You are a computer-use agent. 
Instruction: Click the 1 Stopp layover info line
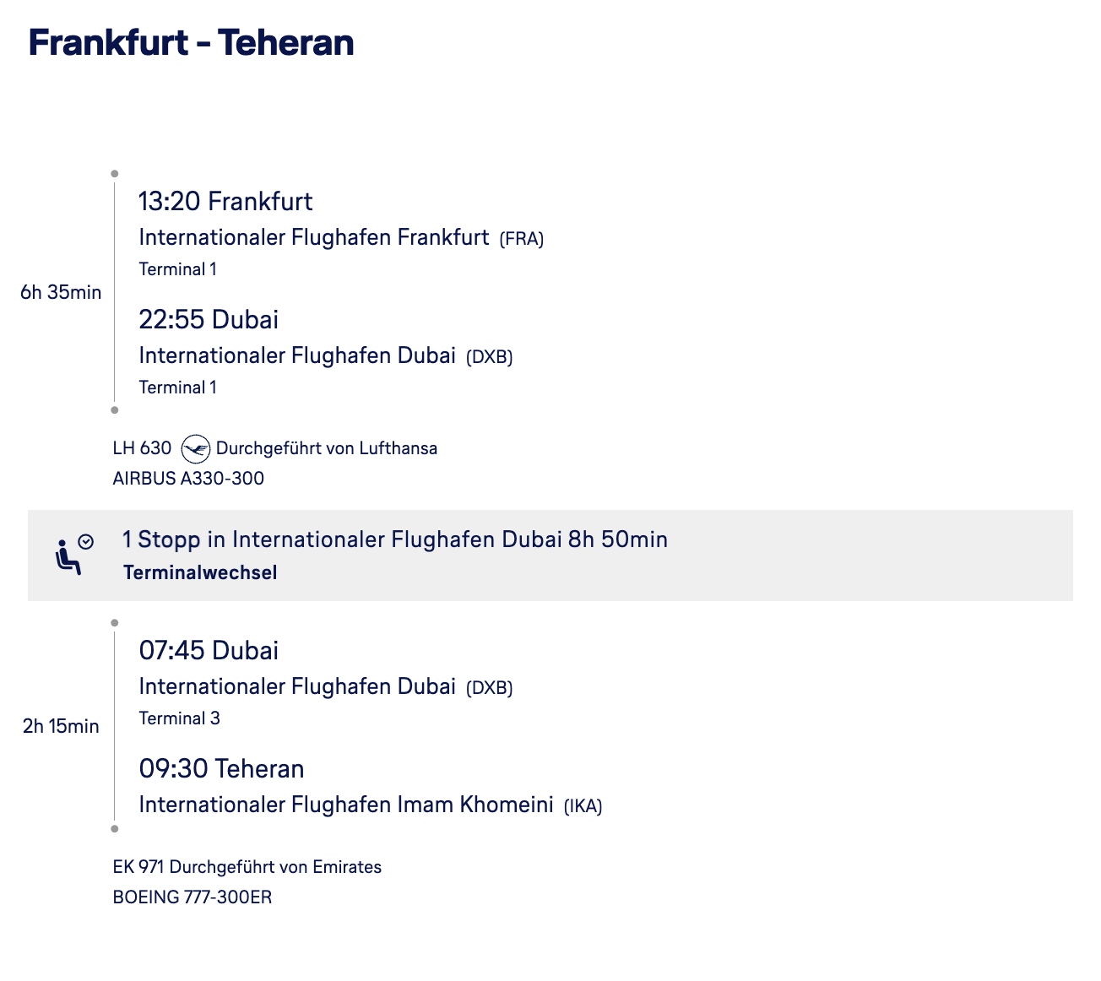tap(394, 539)
